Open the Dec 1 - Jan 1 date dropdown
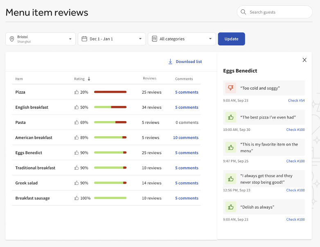The width and height of the screenshot is (320, 247). point(140,39)
